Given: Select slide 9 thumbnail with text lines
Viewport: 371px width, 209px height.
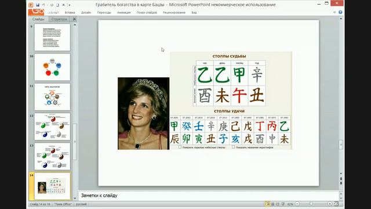Looking at the screenshot, I should [52, 37].
